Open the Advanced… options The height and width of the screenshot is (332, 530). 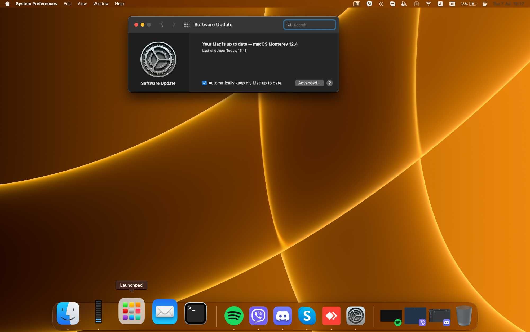(309, 83)
